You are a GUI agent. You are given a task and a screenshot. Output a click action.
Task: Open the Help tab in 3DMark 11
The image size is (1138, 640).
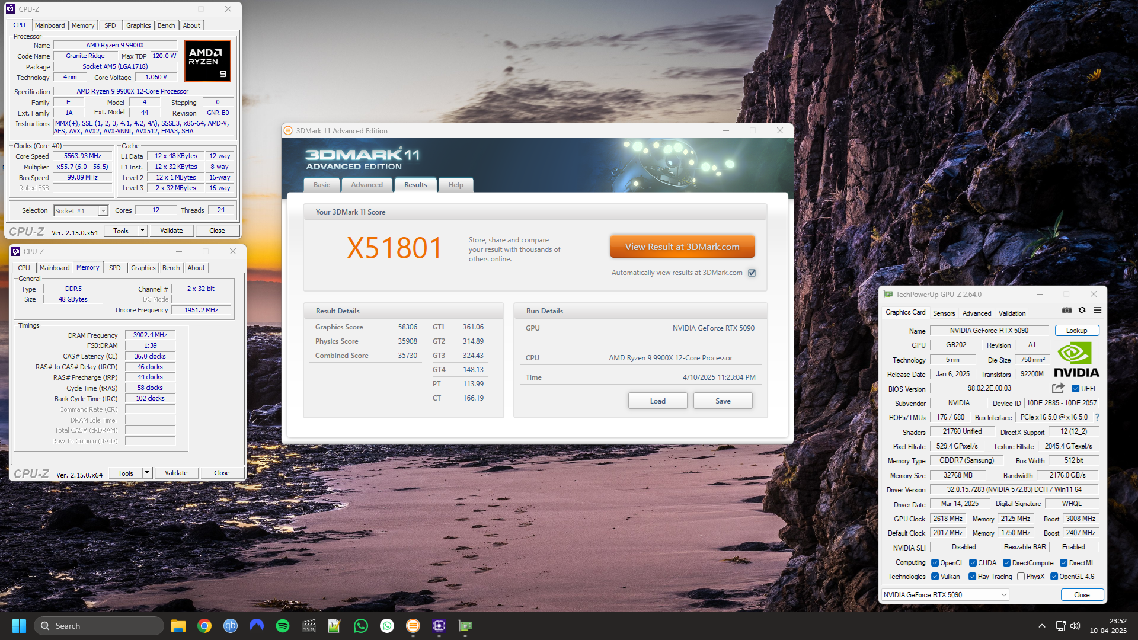[x=456, y=185]
